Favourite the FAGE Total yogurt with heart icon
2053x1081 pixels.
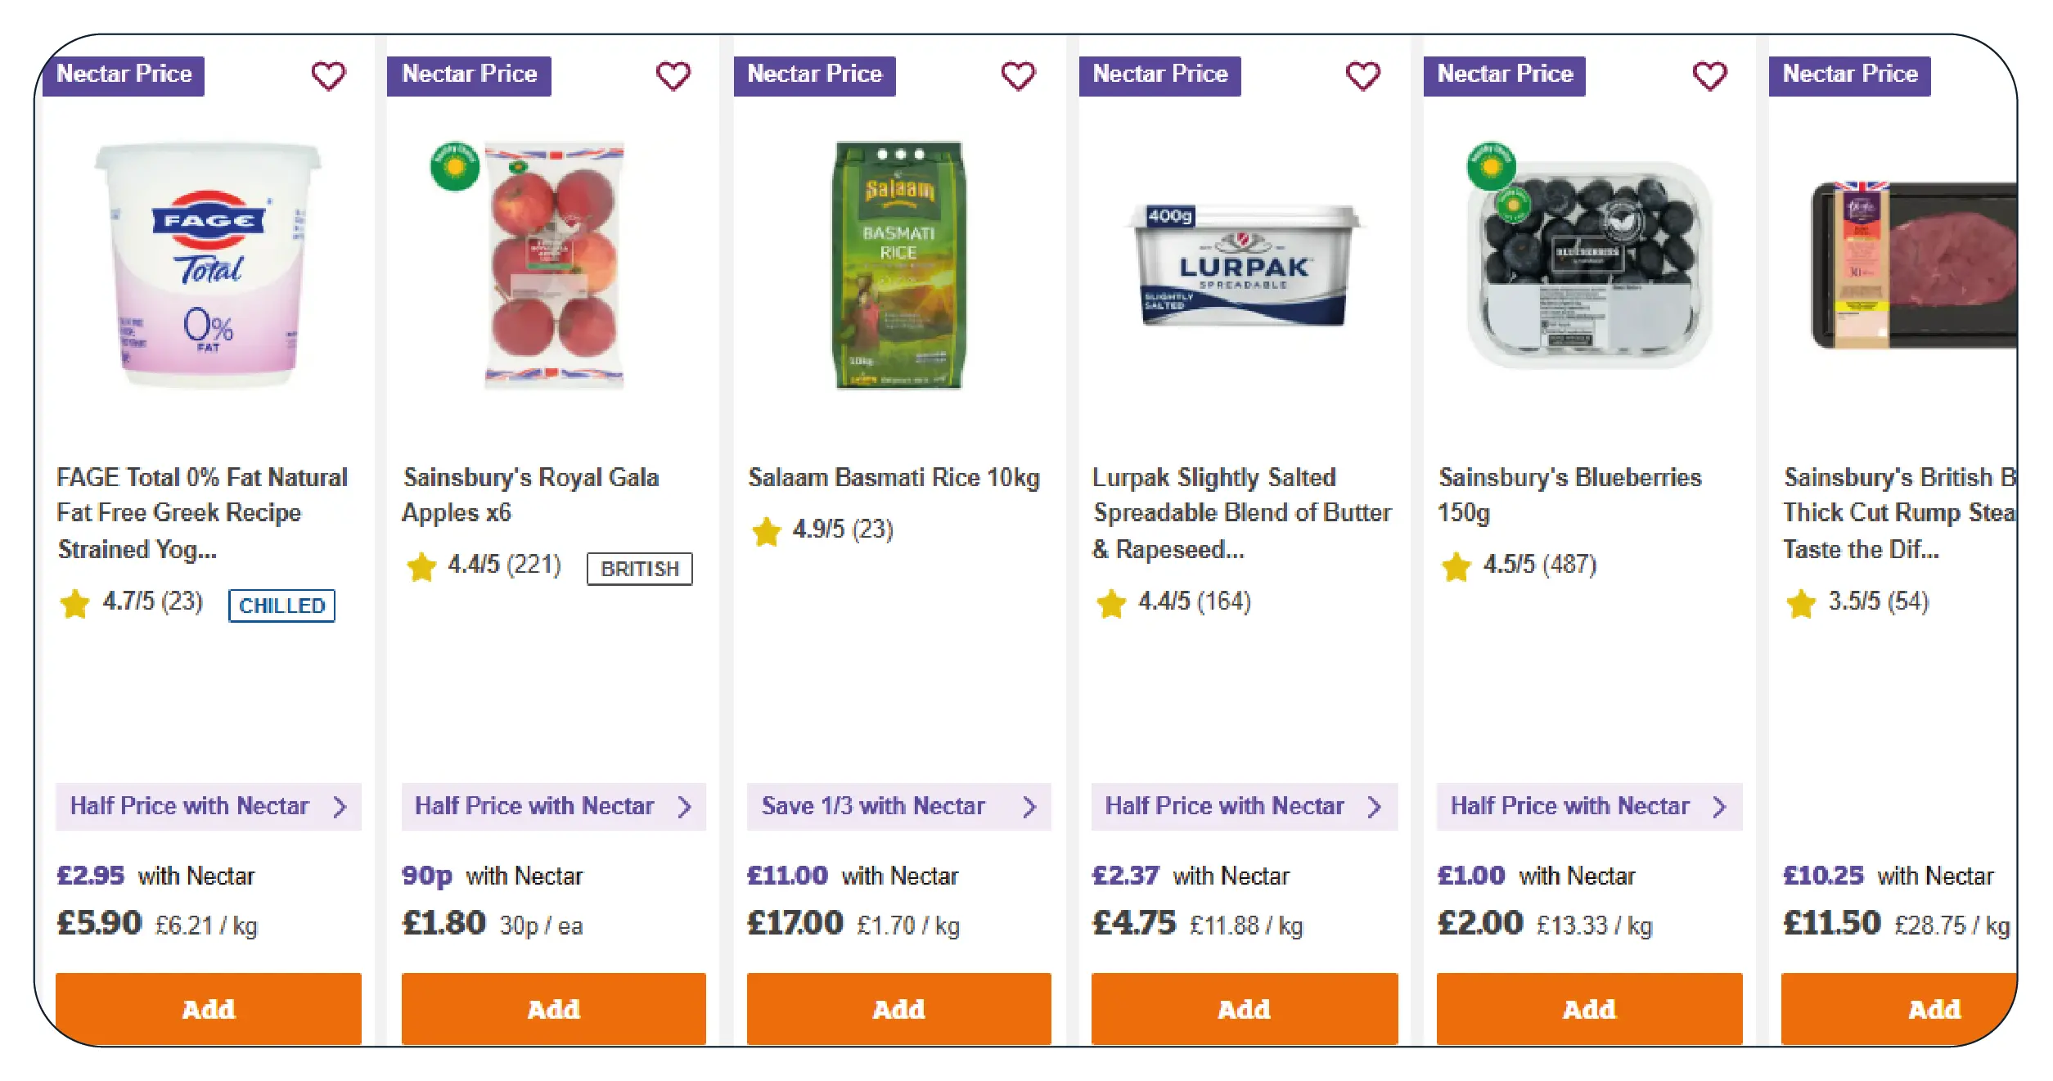(x=328, y=76)
